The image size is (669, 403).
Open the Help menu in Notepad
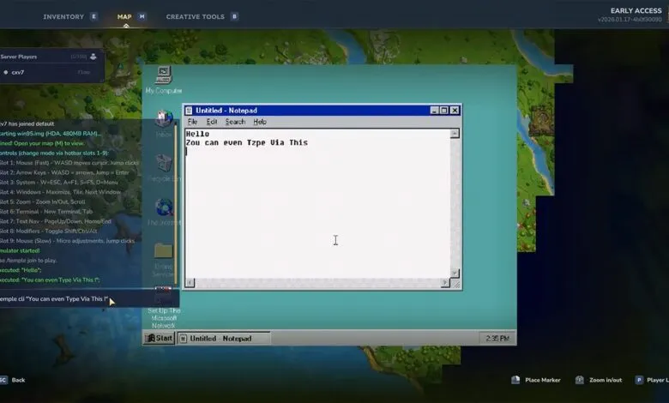[260, 122]
